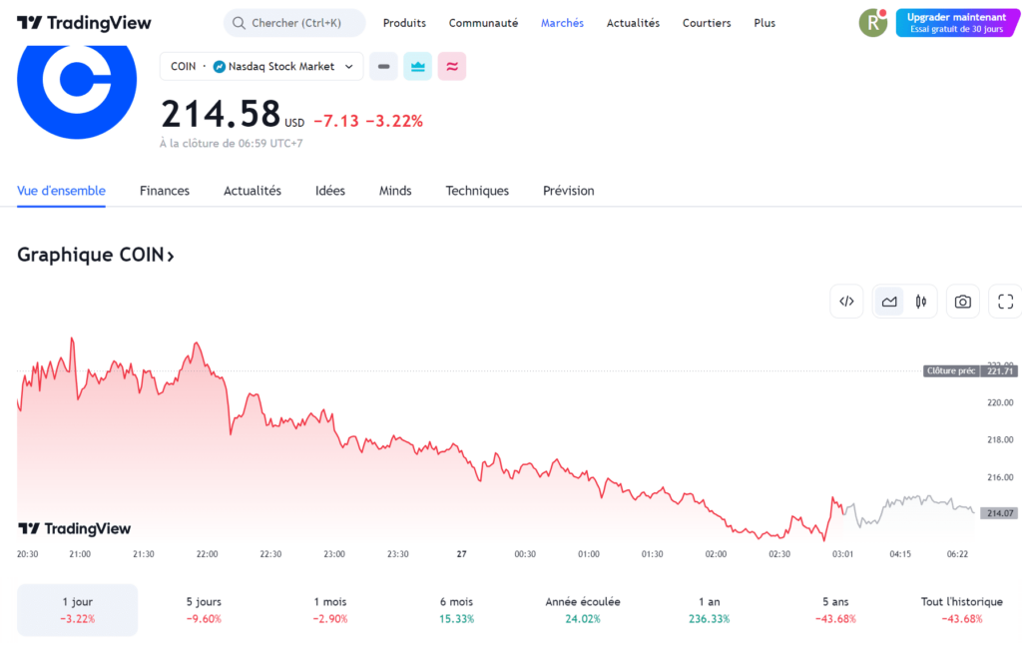Select the 5 ans time period

click(x=835, y=609)
